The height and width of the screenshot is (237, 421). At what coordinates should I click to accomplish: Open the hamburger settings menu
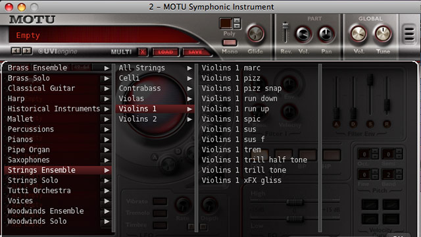tap(409, 34)
